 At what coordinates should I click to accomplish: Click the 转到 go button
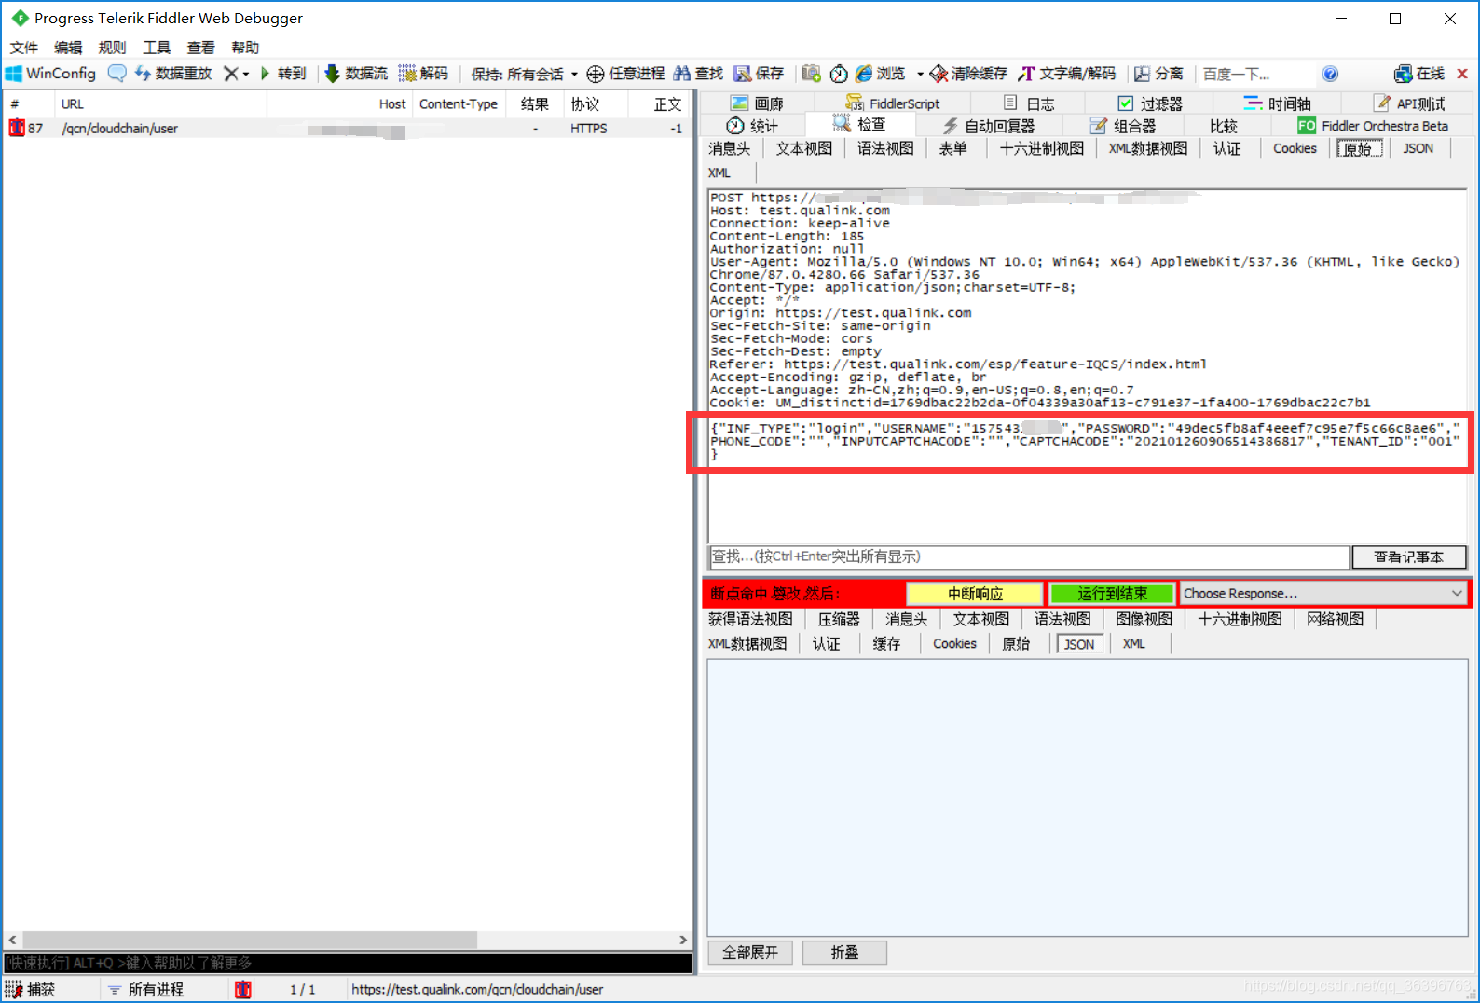pyautogui.click(x=283, y=74)
